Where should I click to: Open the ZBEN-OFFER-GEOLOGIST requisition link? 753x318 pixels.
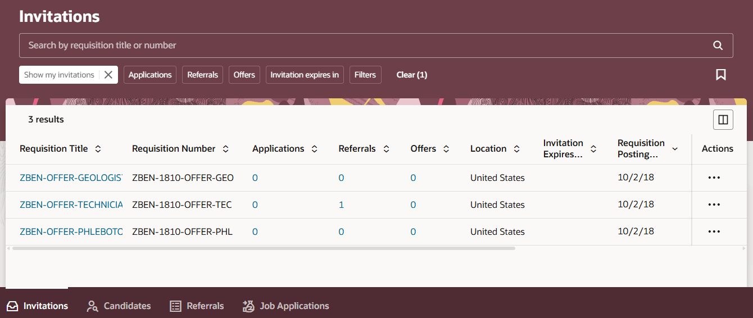pyautogui.click(x=71, y=178)
